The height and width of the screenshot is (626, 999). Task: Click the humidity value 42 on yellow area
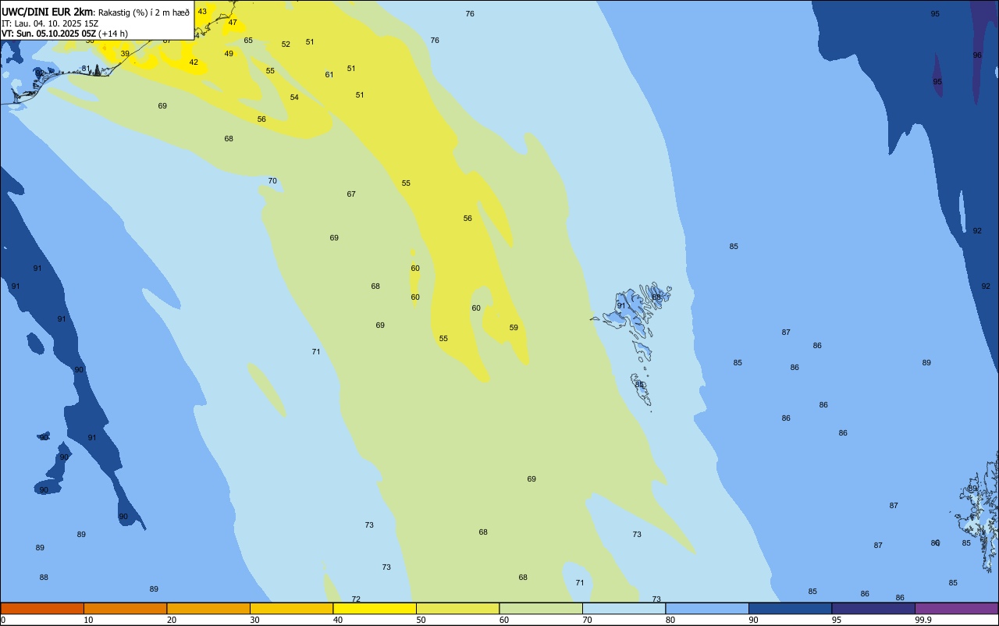[194, 62]
